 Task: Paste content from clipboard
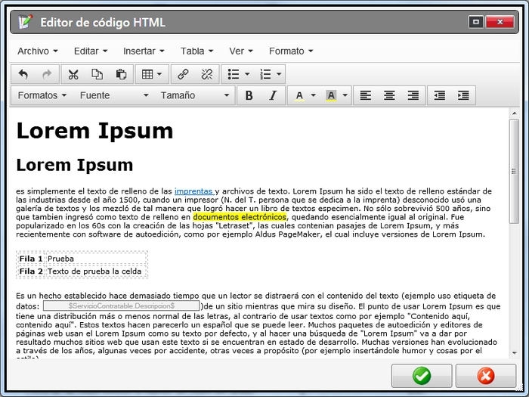[x=121, y=74]
